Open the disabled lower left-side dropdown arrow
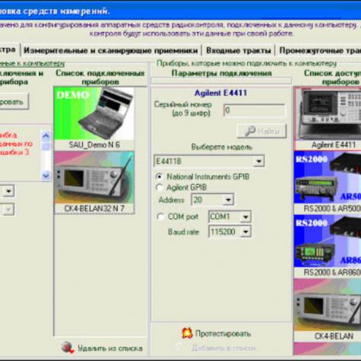This screenshot has width=361, height=361. (x=8, y=210)
